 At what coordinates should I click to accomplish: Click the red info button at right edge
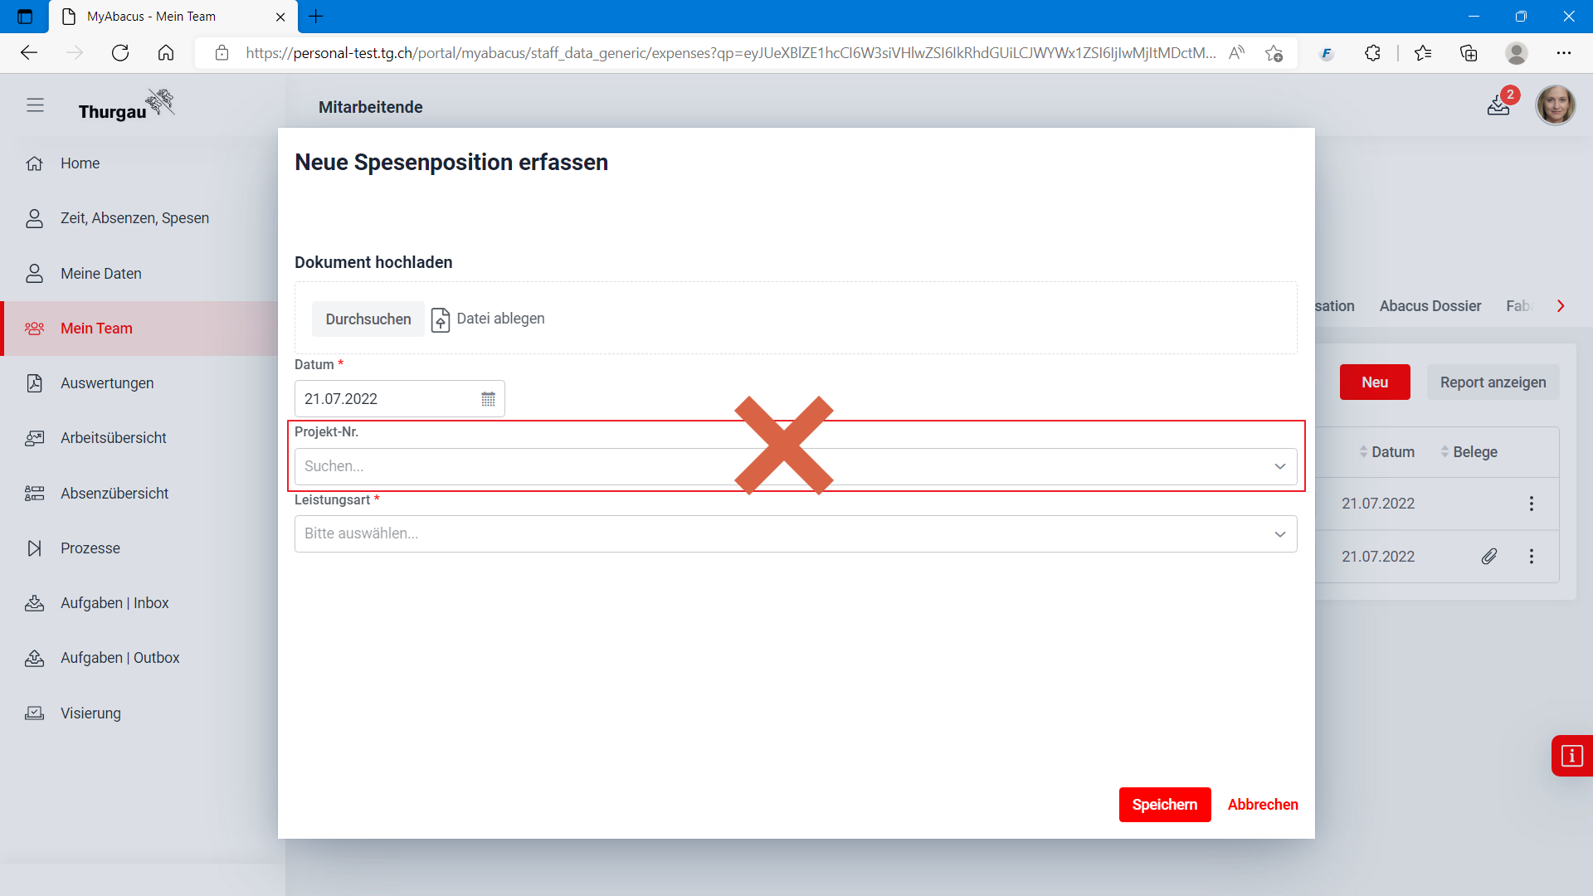point(1571,756)
